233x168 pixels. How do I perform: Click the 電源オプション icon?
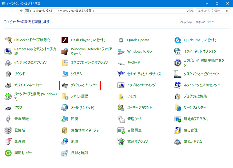coord(121,142)
